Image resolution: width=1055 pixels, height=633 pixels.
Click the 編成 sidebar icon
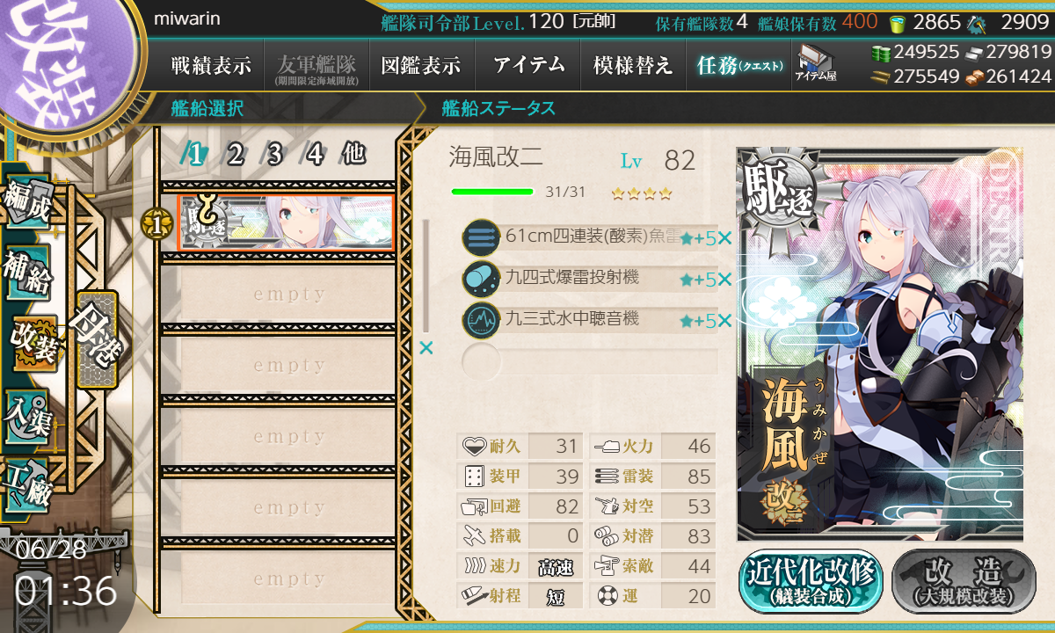pyautogui.click(x=26, y=200)
